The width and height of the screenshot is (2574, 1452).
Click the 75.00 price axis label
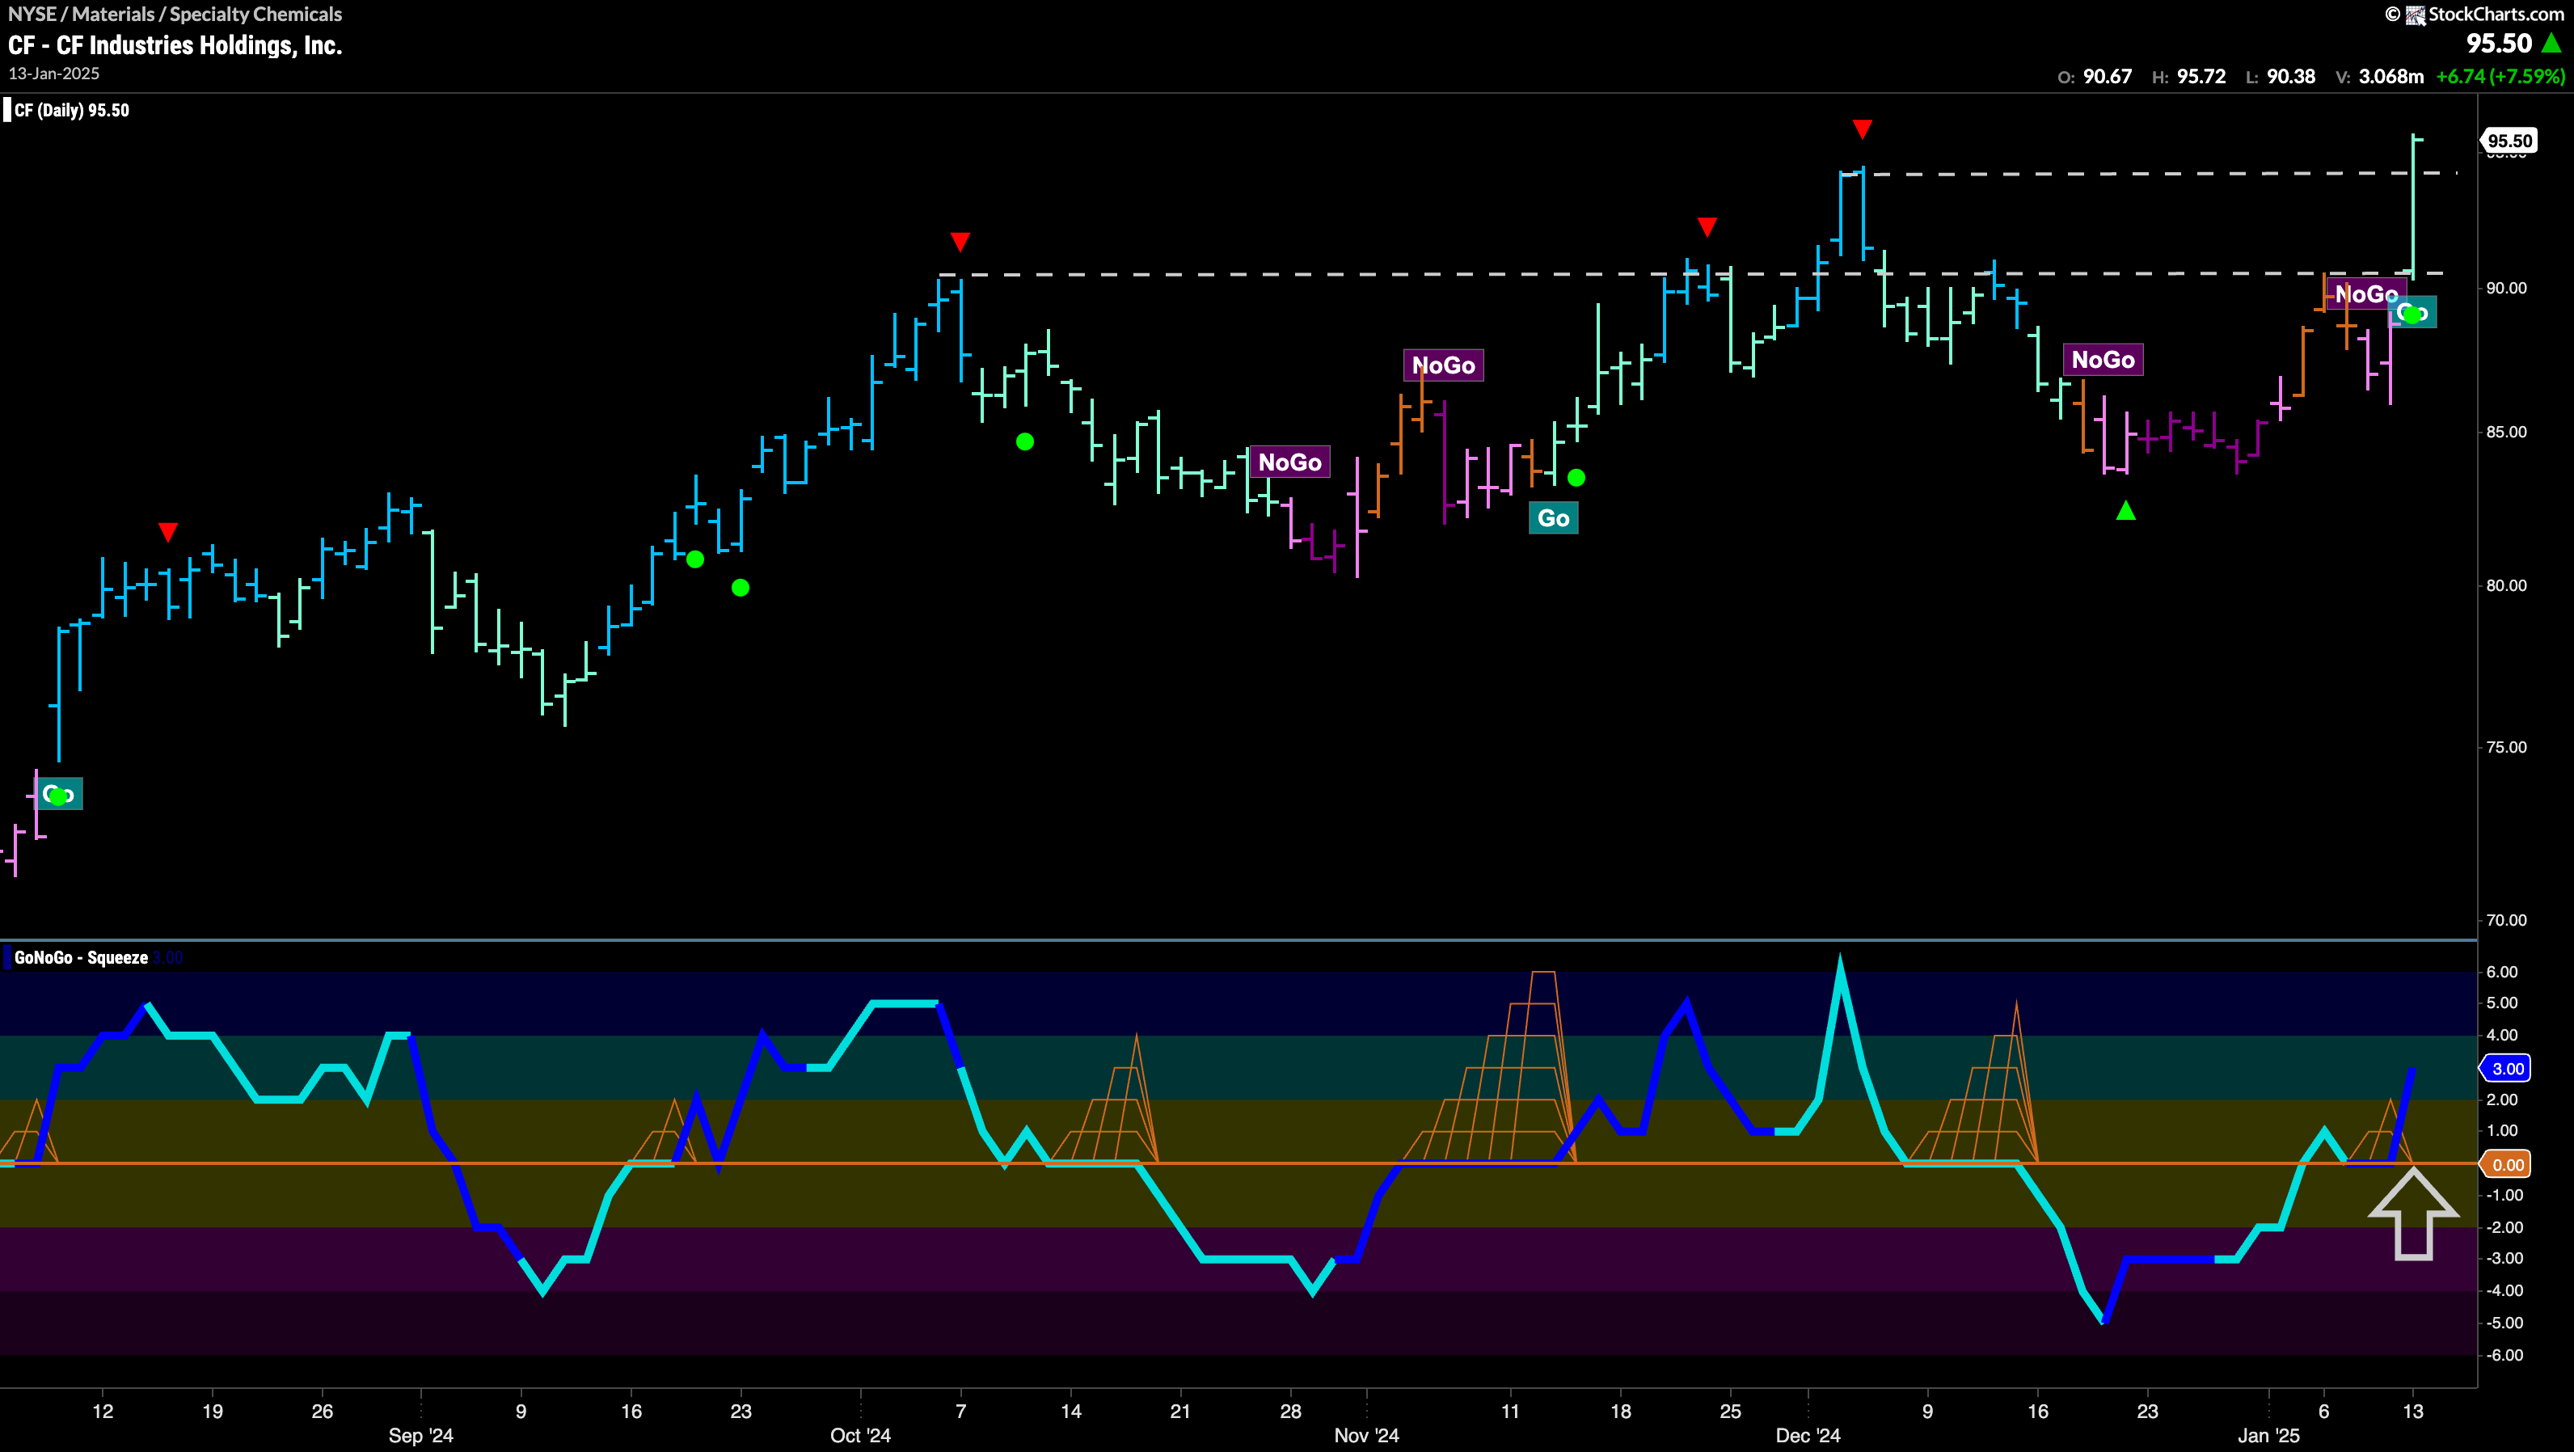[x=2506, y=748]
